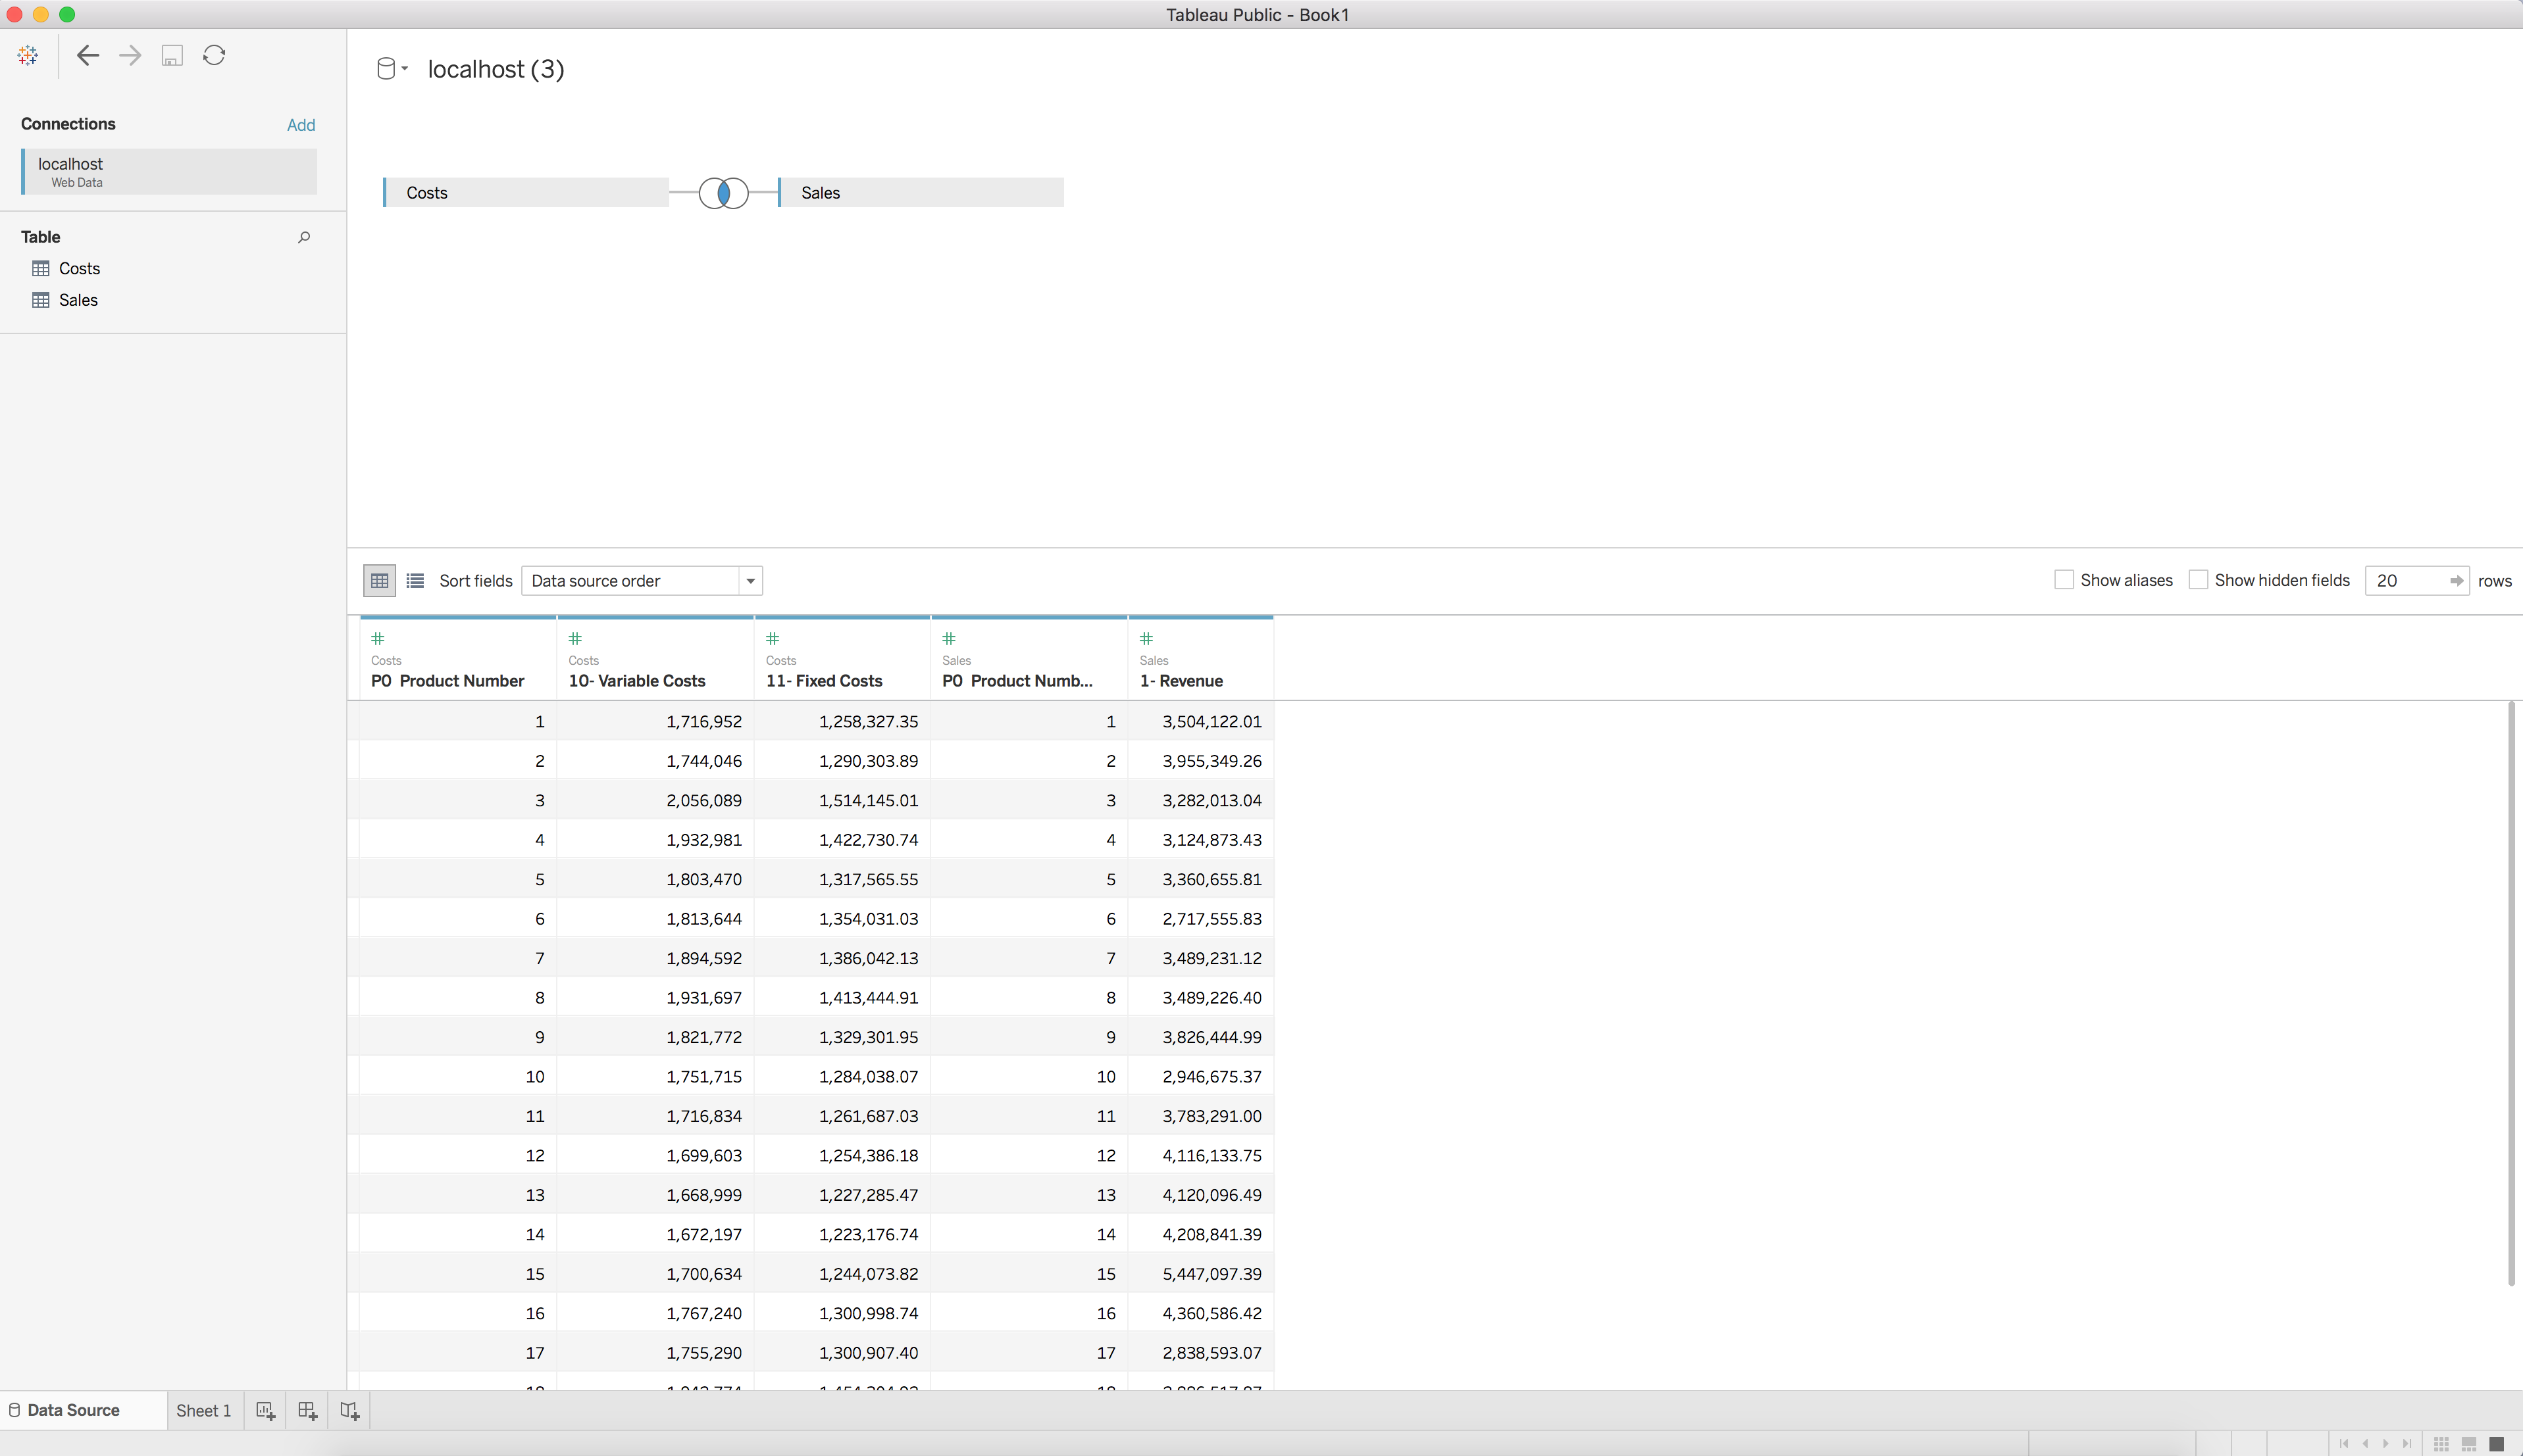Click the Add connection link
This screenshot has width=2523, height=1456.
300,125
